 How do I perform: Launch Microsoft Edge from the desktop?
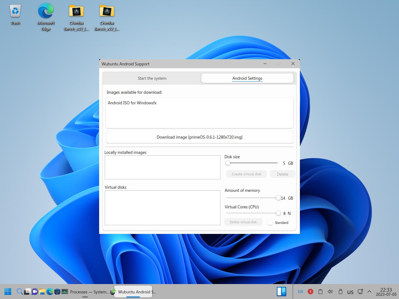click(x=46, y=17)
